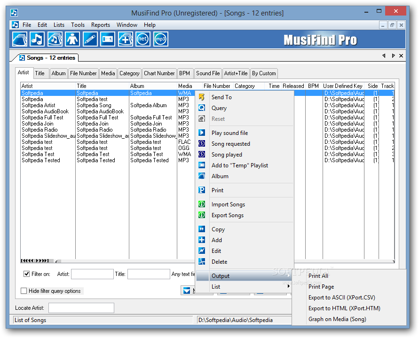The image size is (419, 338).
Task: Click the User Defined Key column header
Action: [x=343, y=86]
